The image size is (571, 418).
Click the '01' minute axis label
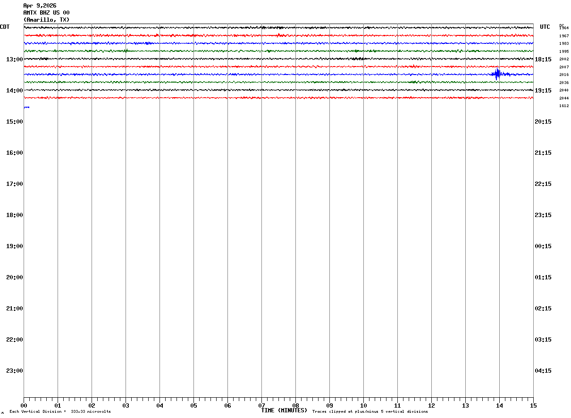pos(58,406)
